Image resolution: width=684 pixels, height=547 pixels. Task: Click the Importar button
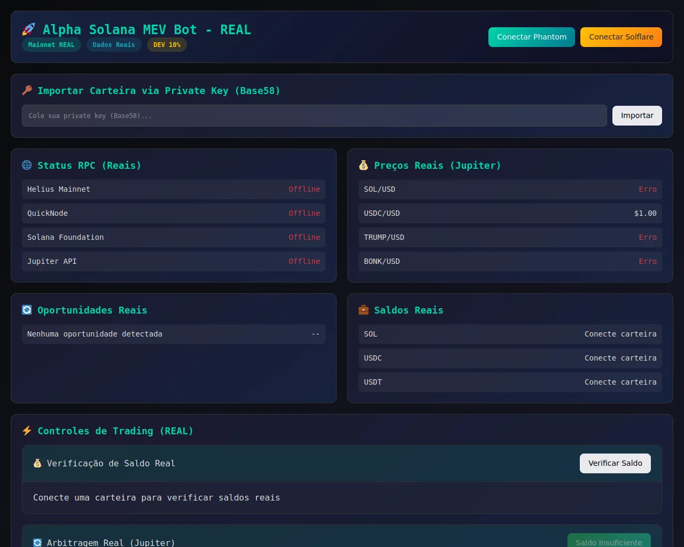tap(637, 115)
